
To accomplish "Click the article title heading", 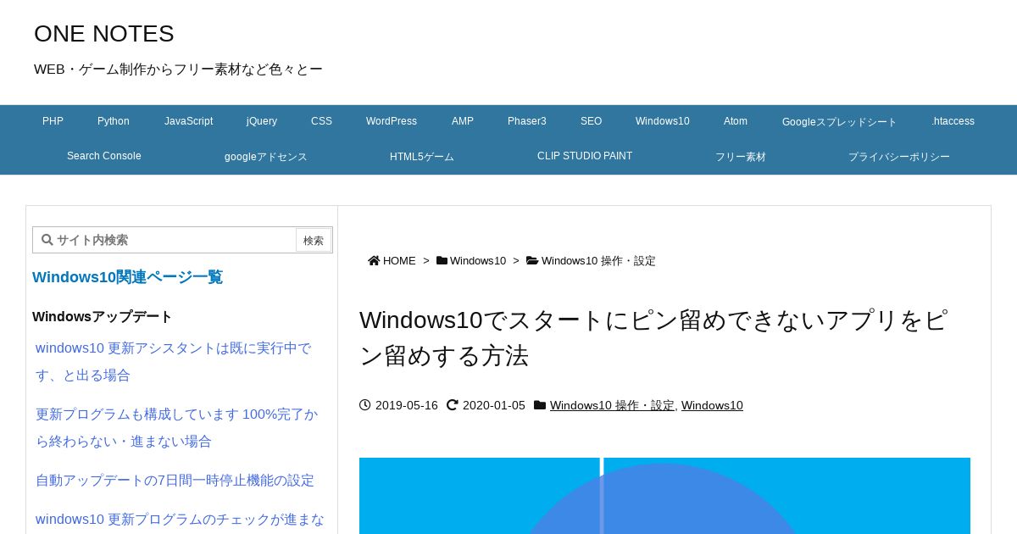I will [653, 337].
